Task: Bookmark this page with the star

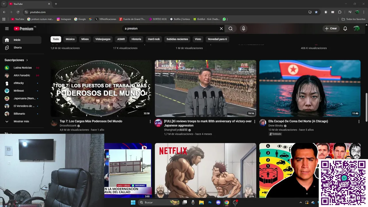Action: click(316, 12)
